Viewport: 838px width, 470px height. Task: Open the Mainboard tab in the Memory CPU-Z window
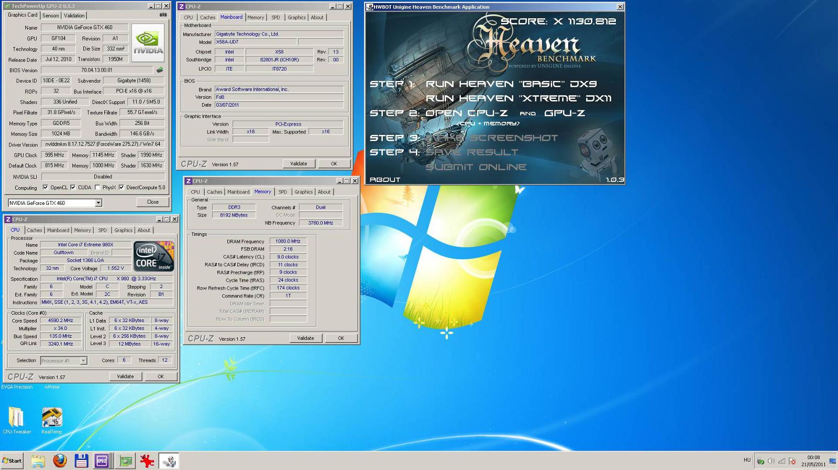tap(238, 192)
